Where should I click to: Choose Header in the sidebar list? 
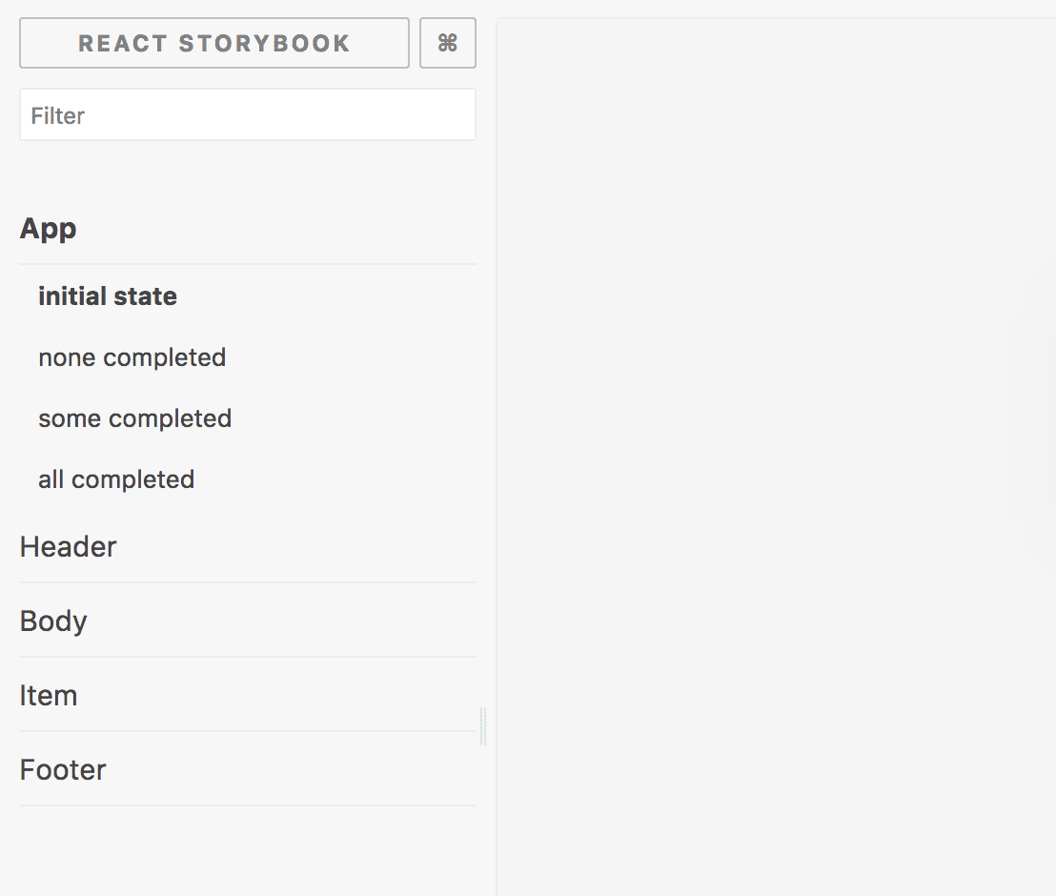coord(68,546)
